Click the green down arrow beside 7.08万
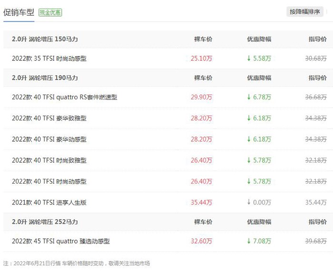333x273 pixels. click(x=248, y=242)
